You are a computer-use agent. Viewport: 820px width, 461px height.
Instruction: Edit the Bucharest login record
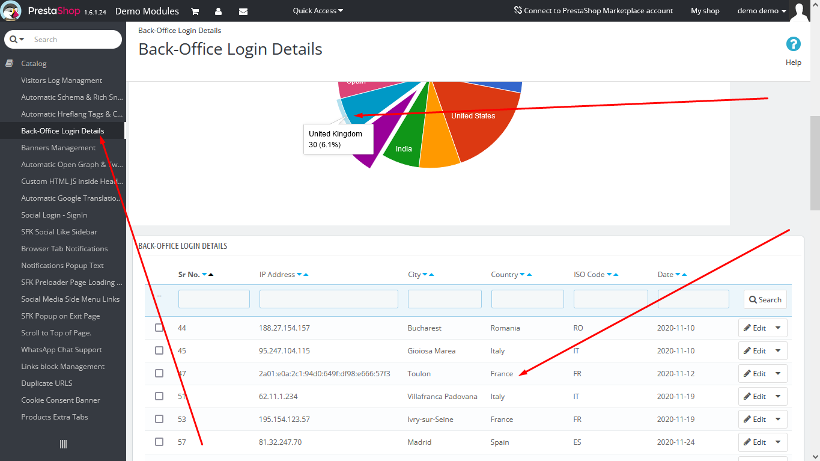click(x=755, y=328)
